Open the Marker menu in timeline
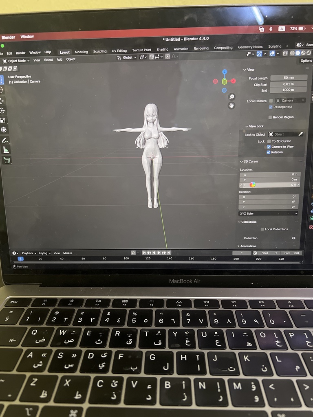 click(68, 253)
